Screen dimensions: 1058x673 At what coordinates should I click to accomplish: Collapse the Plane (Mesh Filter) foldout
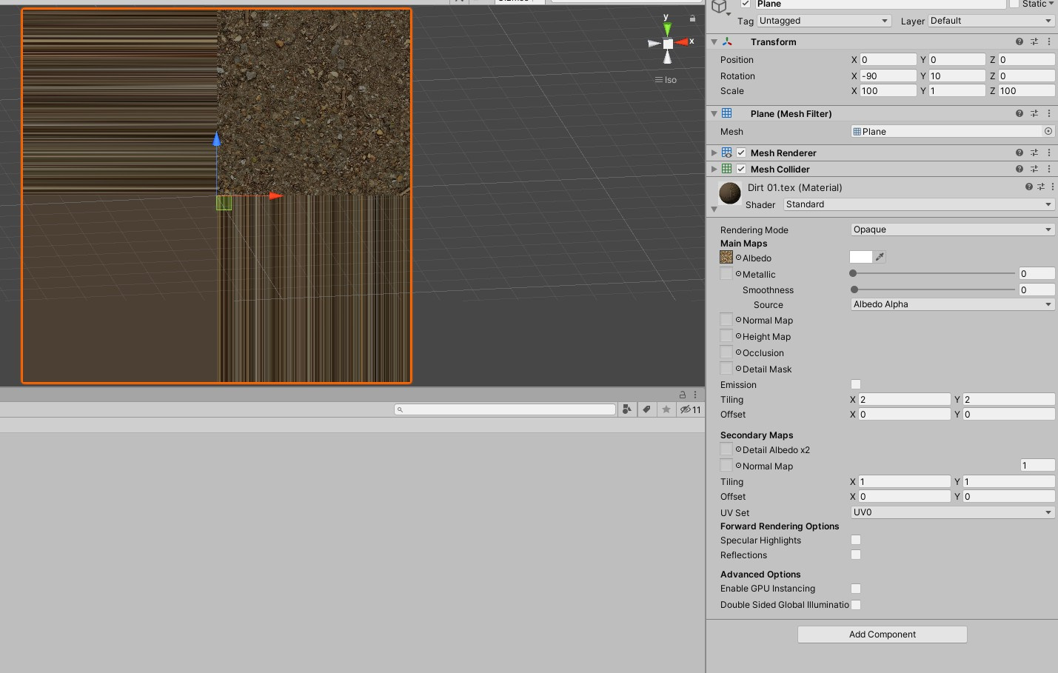pyautogui.click(x=714, y=114)
